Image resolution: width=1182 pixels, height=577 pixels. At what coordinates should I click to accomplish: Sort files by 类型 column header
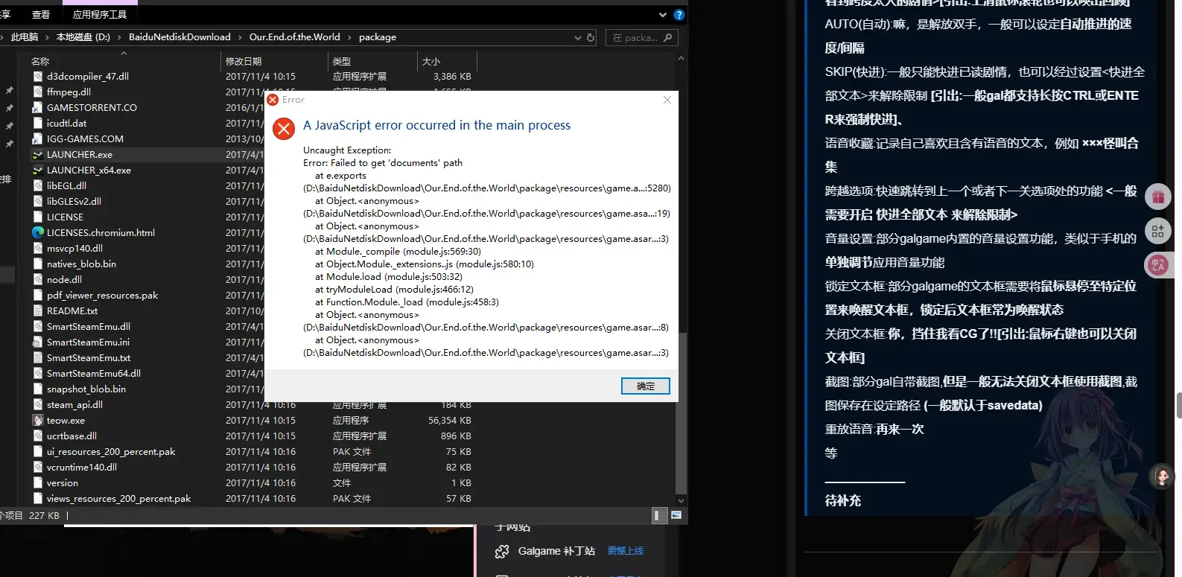(342, 61)
